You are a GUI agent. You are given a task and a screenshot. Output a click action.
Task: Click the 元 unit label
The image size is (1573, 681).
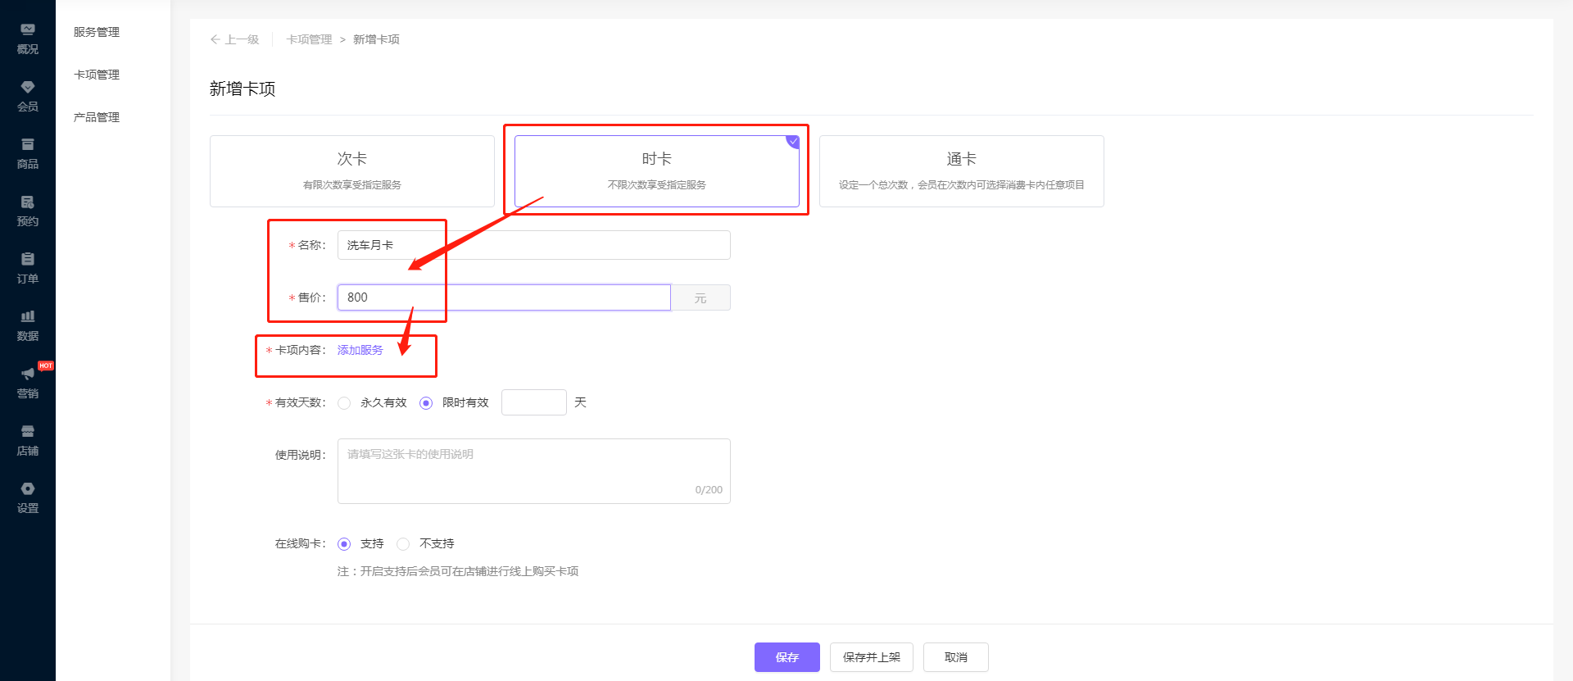coord(700,297)
